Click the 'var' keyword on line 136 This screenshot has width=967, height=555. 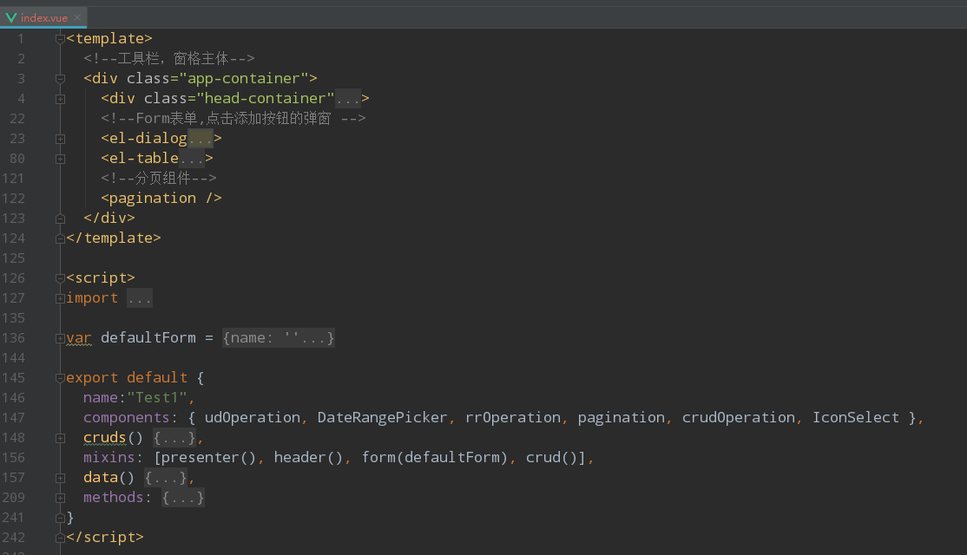(79, 338)
